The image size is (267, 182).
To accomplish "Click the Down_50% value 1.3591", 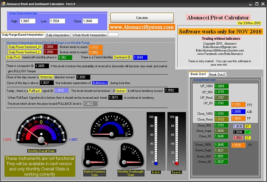I will [x=221, y=156].
